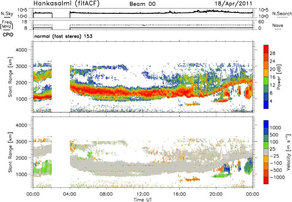Click the red bottom Velocity colorbar segment
The image size is (292, 202).
266,180
